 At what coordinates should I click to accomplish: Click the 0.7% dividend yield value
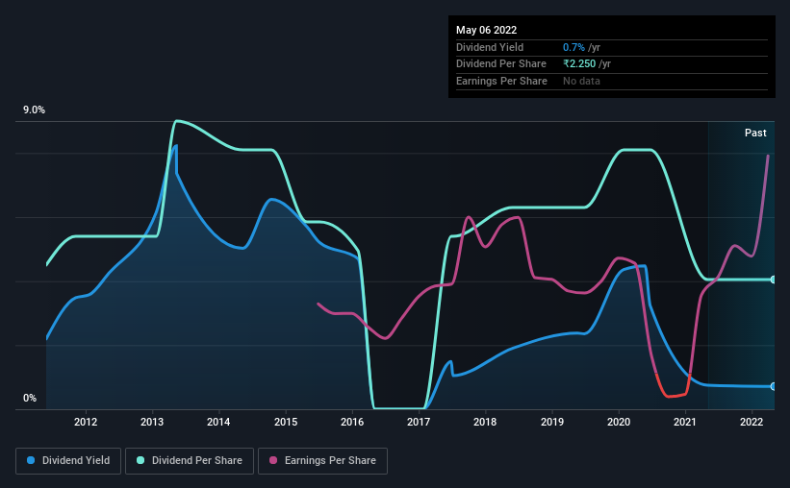pos(573,47)
